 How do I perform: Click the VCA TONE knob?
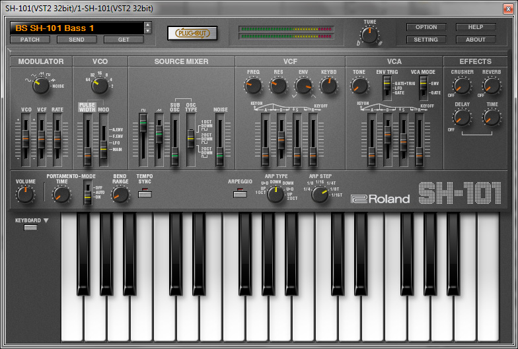click(359, 86)
